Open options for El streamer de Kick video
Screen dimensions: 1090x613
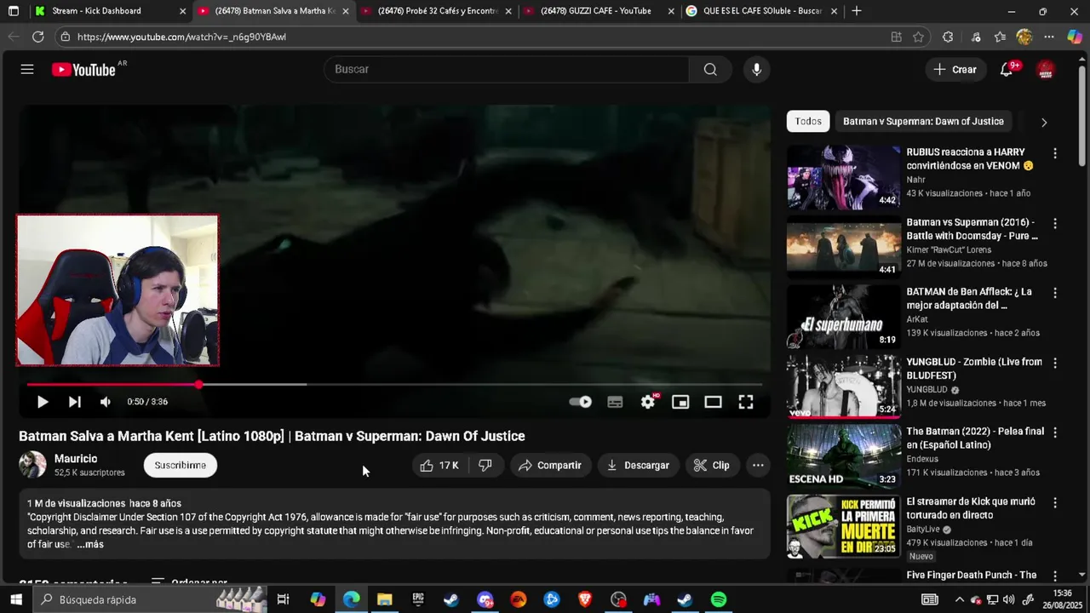coord(1055,503)
